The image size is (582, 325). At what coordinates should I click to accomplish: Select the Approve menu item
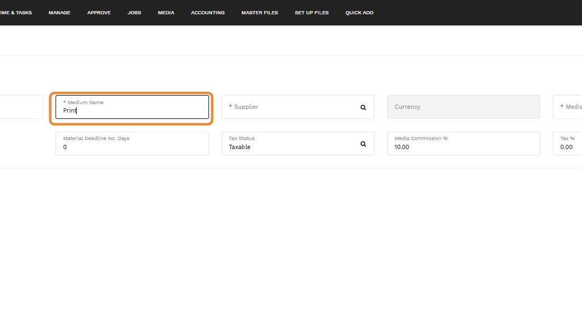click(x=99, y=13)
